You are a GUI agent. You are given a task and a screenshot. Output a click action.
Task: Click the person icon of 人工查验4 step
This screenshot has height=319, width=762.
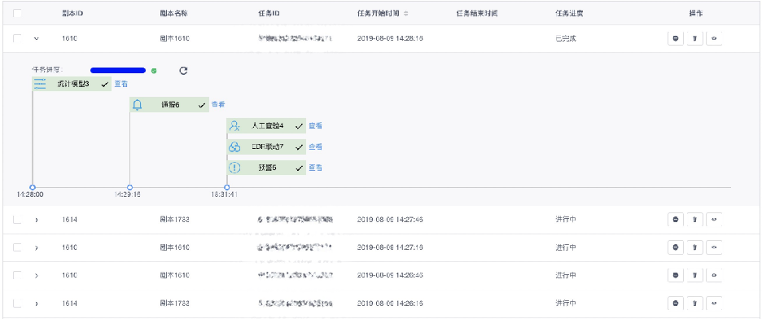[234, 126]
